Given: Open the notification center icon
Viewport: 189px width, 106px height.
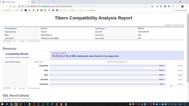Looking at the screenshot, I should tap(185, 104).
